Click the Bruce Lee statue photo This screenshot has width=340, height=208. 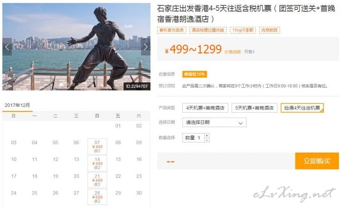click(76, 47)
